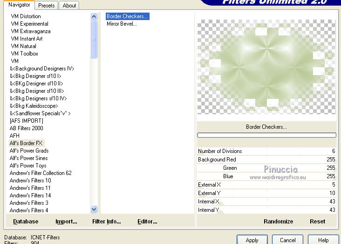Open the Editor... button
This screenshot has width=341, height=244.
(147, 221)
